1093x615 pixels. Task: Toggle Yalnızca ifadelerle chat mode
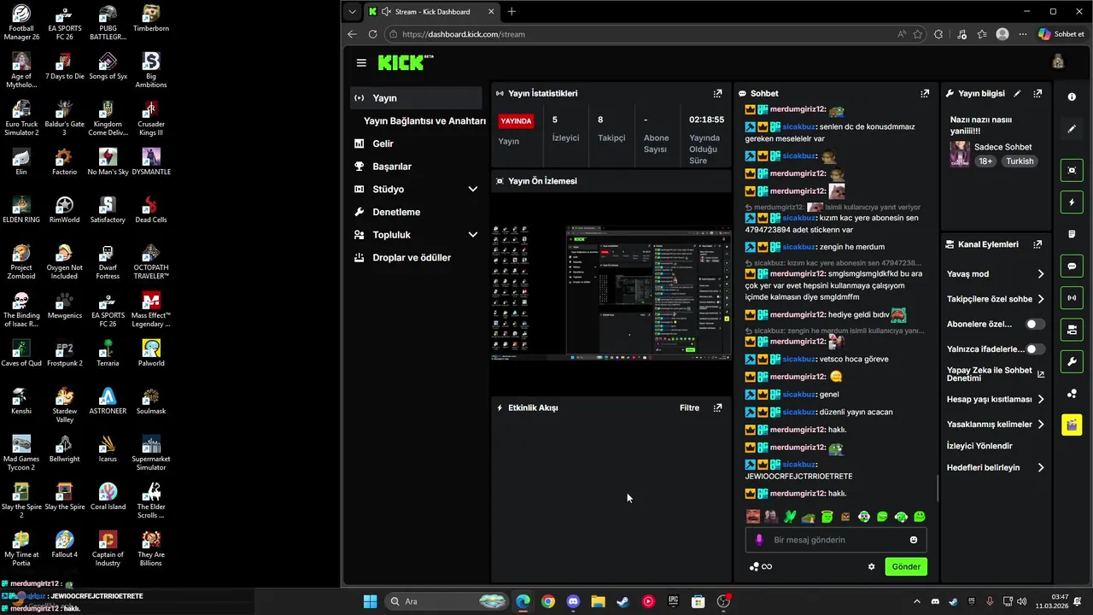coord(1034,349)
